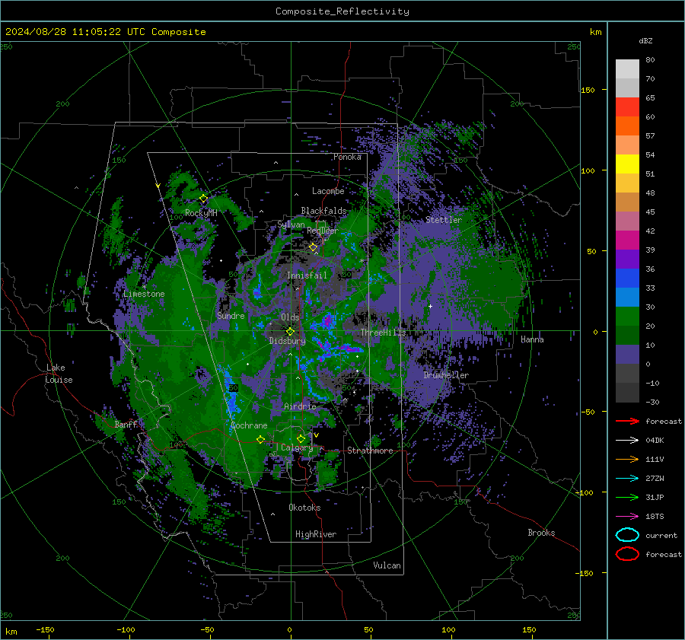
Task: Click the yellow diamond marker above Calgary label
Action: pos(301,438)
